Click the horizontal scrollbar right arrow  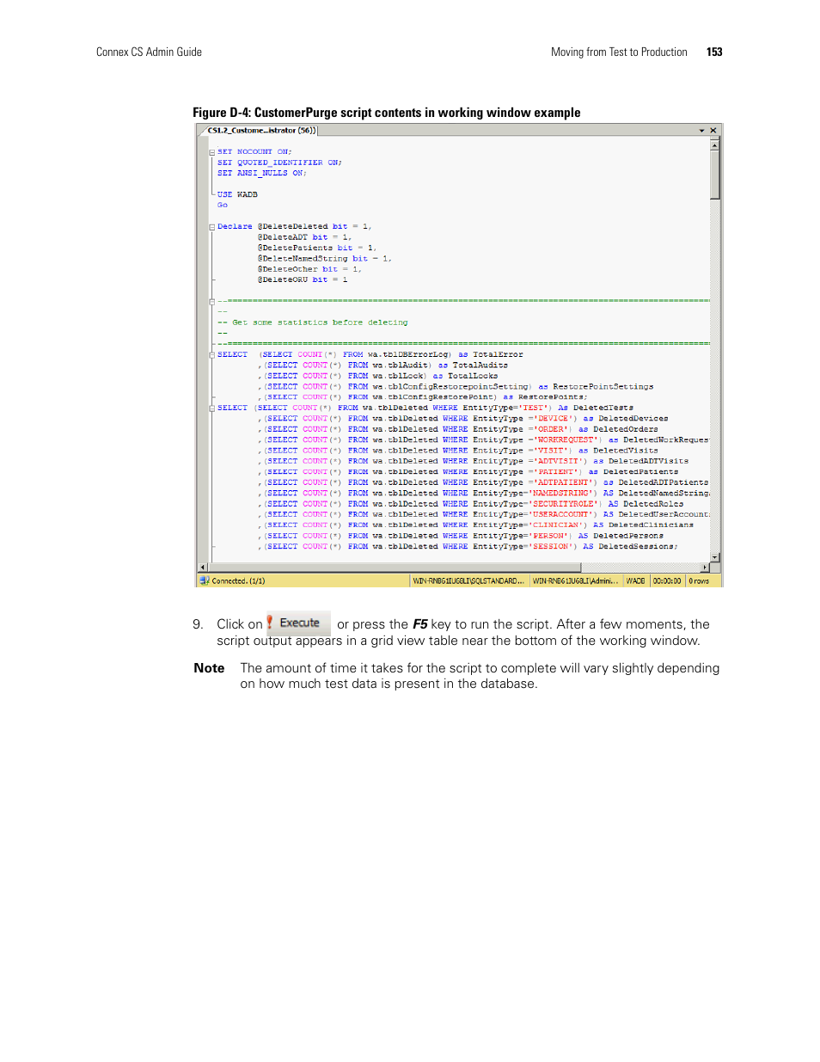[705, 568]
